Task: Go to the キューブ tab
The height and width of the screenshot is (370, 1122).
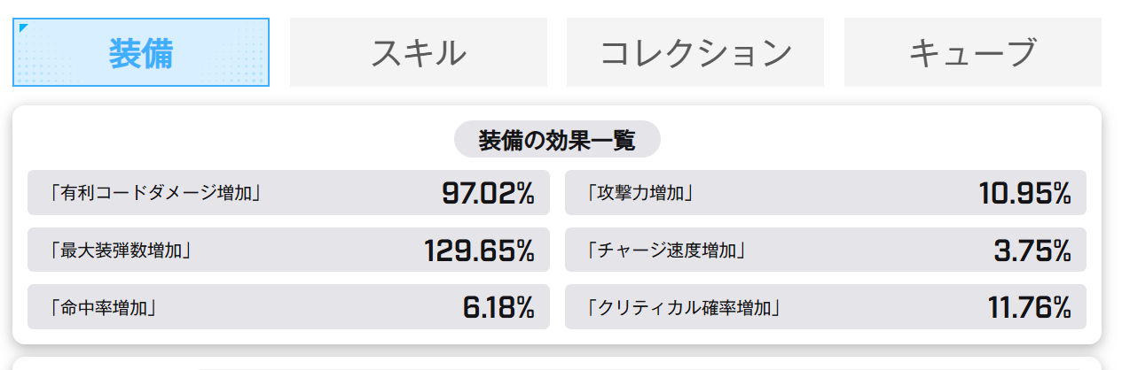Action: click(x=973, y=52)
